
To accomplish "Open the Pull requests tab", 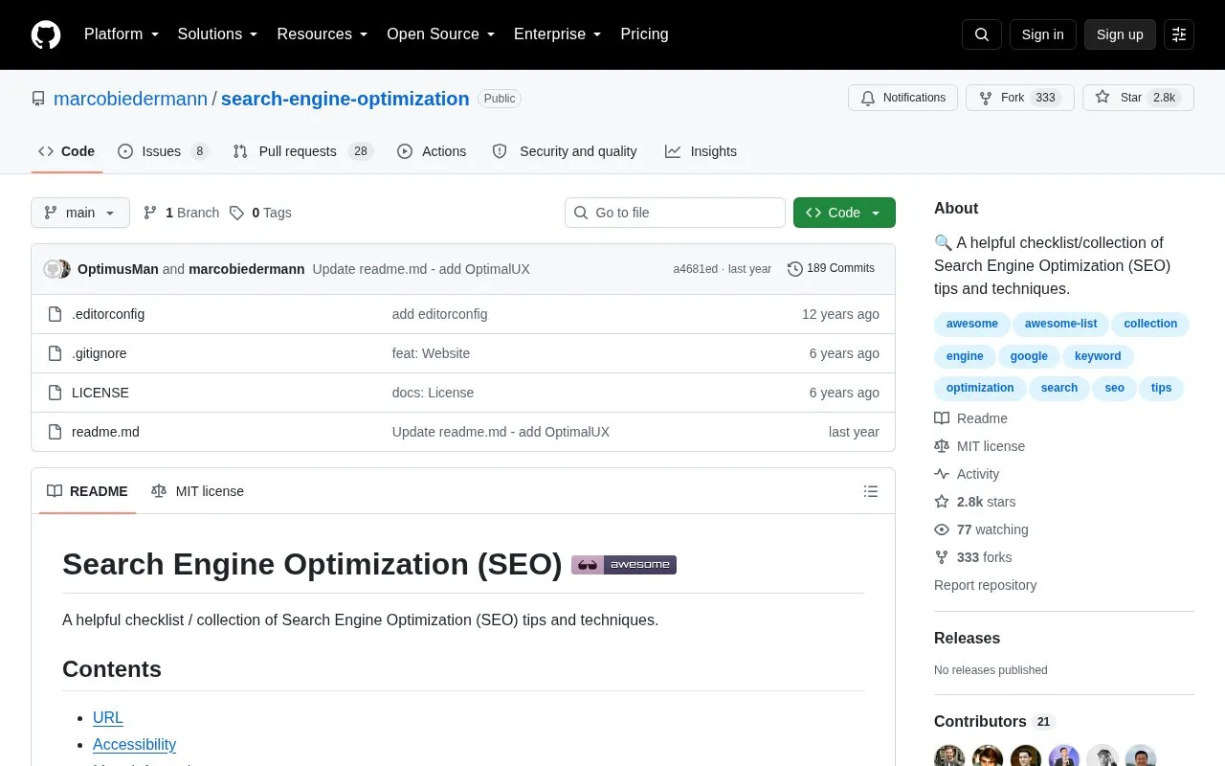I will (x=302, y=151).
